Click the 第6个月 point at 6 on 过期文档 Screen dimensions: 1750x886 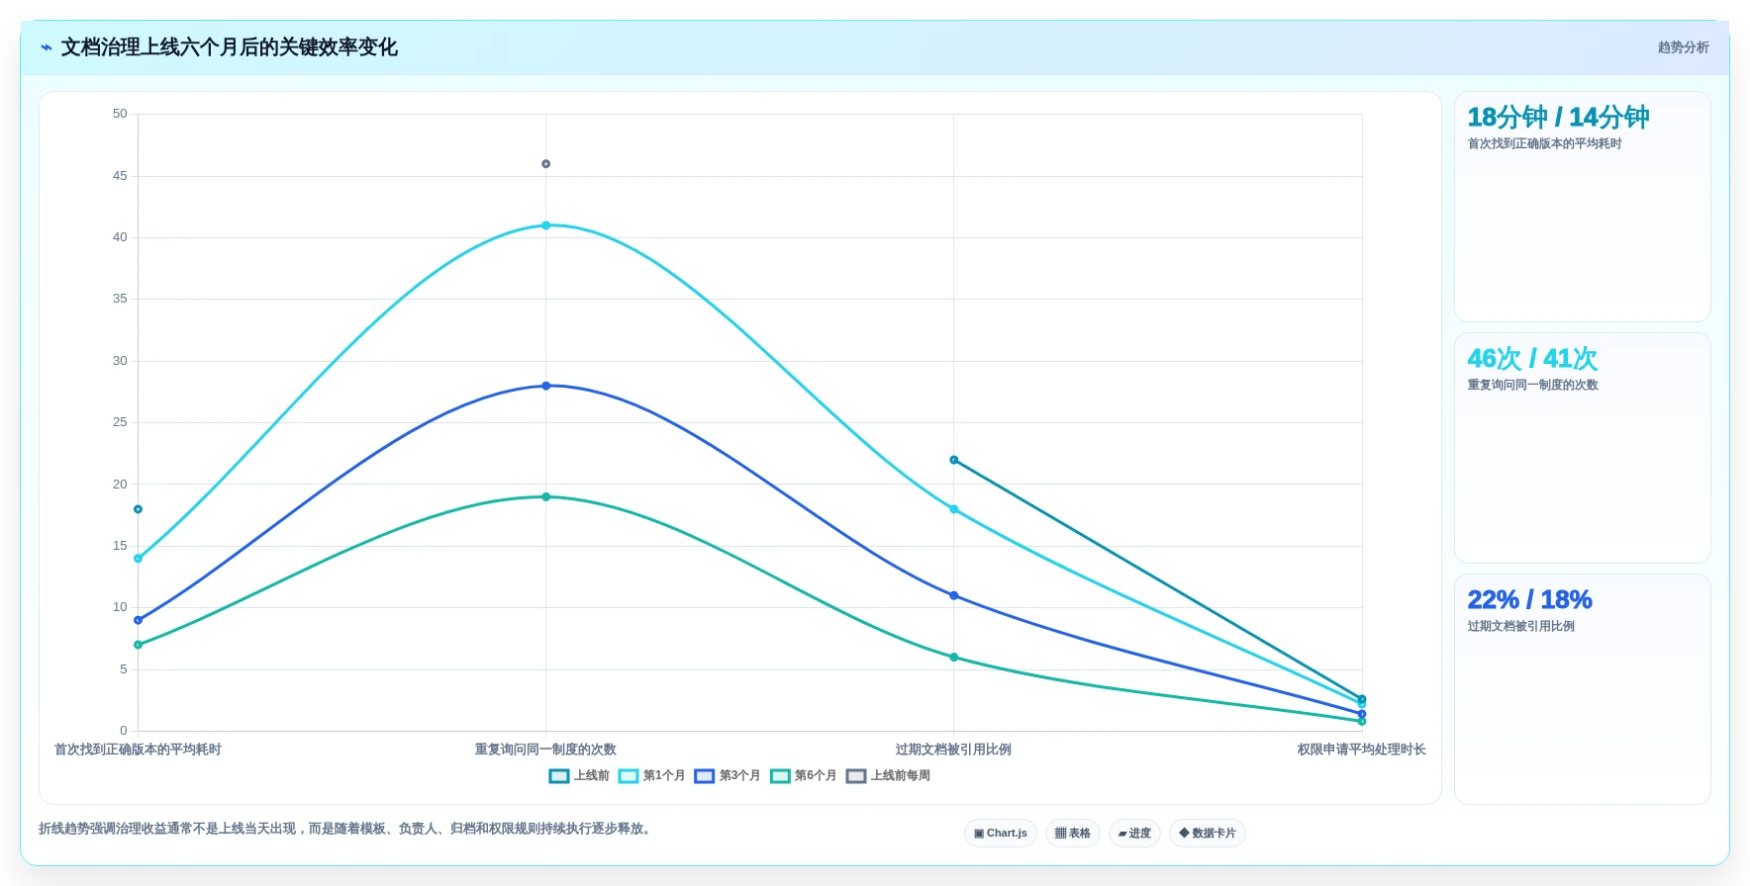tap(954, 658)
